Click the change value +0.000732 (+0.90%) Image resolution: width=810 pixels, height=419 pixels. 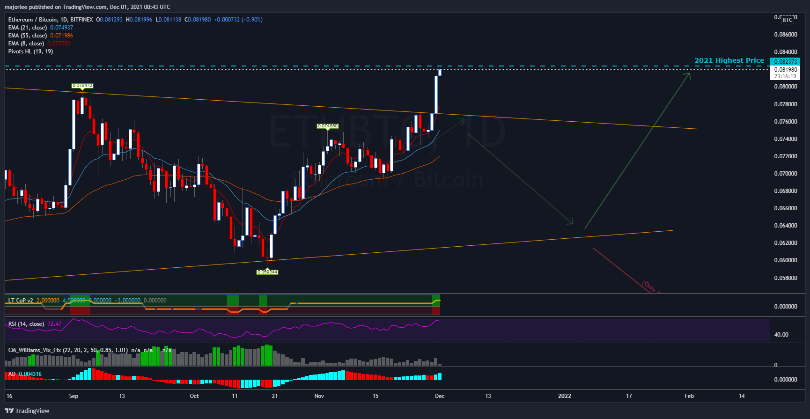(x=238, y=20)
